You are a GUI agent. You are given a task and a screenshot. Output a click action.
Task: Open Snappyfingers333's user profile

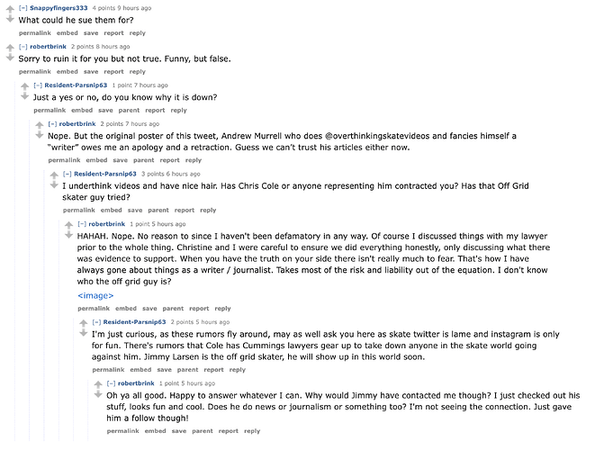(60, 8)
